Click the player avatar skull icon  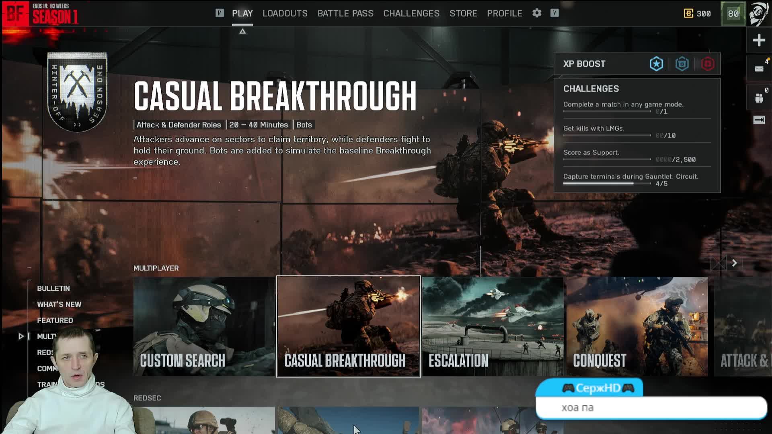(759, 14)
